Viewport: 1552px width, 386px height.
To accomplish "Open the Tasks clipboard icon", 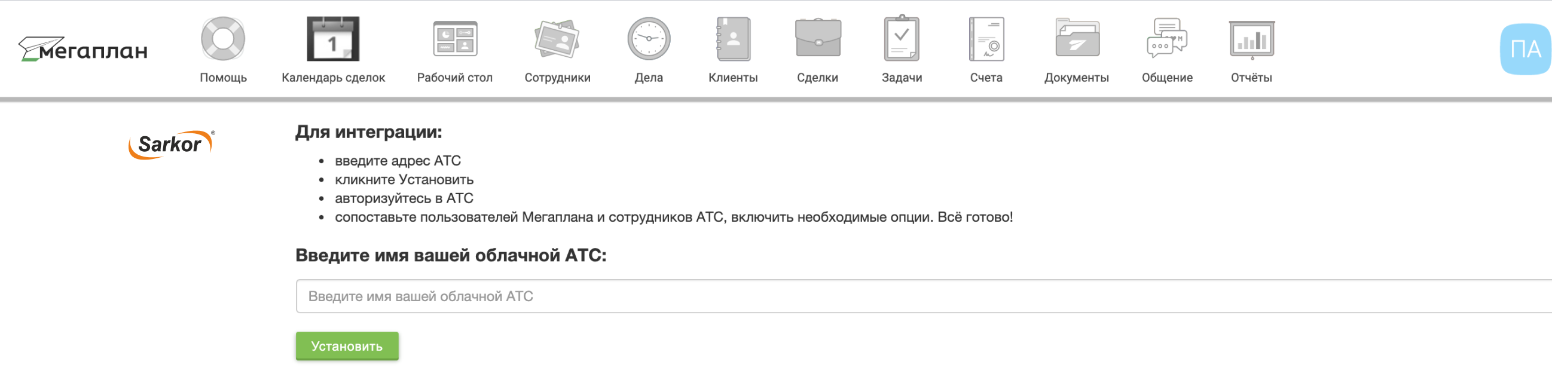I will (902, 39).
